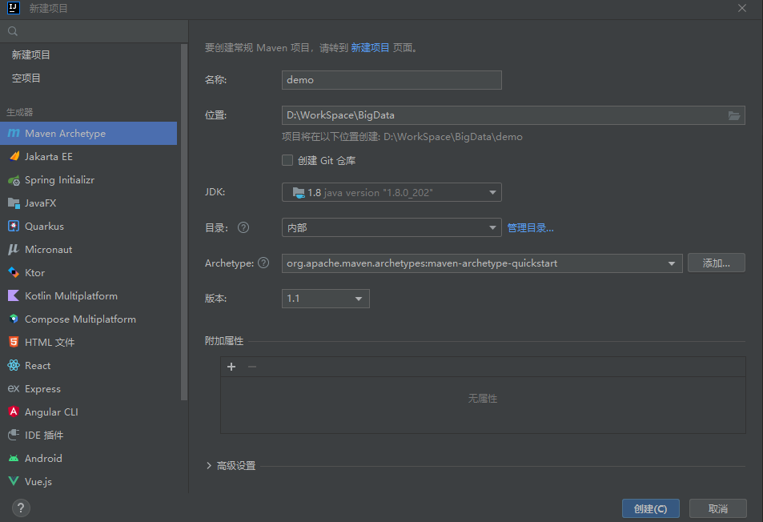Browse location with the folder icon
763x522 pixels.
coord(734,115)
